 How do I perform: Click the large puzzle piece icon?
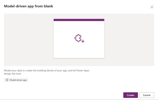click(78, 38)
